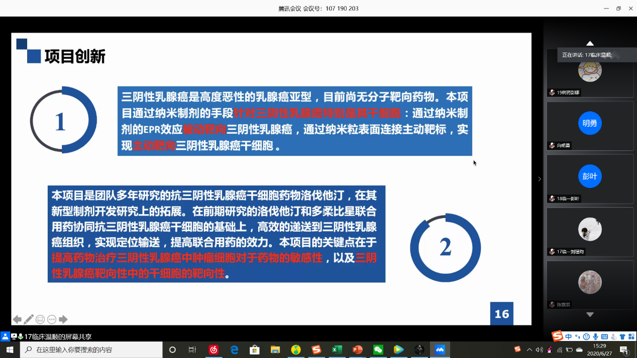Open the slide show more-options ellipsis button
The width and height of the screenshot is (637, 358).
[x=52, y=319]
